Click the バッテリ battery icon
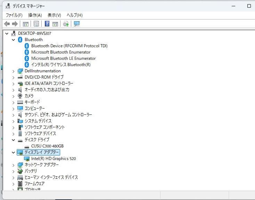 click(x=20, y=171)
